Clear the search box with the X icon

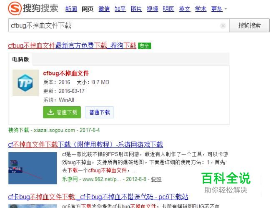coord(223,26)
